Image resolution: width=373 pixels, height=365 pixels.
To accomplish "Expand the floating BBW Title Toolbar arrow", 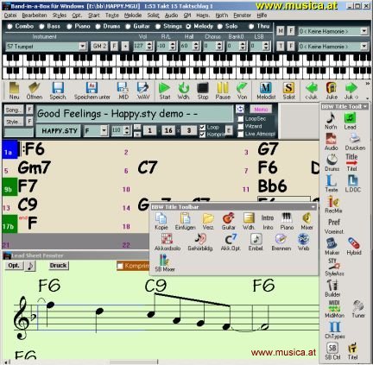I will point(313,207).
